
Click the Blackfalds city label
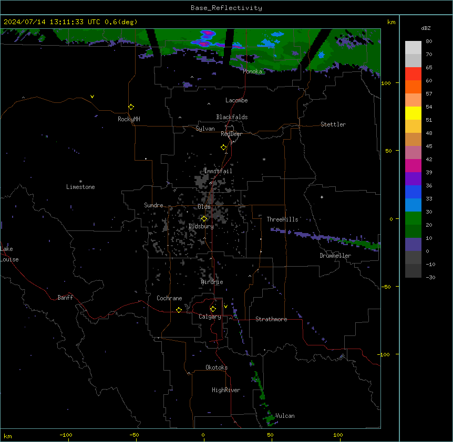232,117
